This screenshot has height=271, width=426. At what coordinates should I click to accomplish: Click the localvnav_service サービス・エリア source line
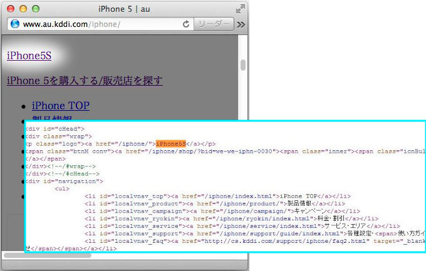(x=242, y=226)
